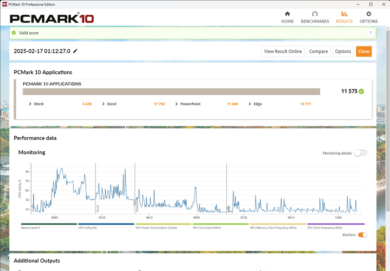Select the GPU Core Clock legend bar

click(x=221, y=224)
